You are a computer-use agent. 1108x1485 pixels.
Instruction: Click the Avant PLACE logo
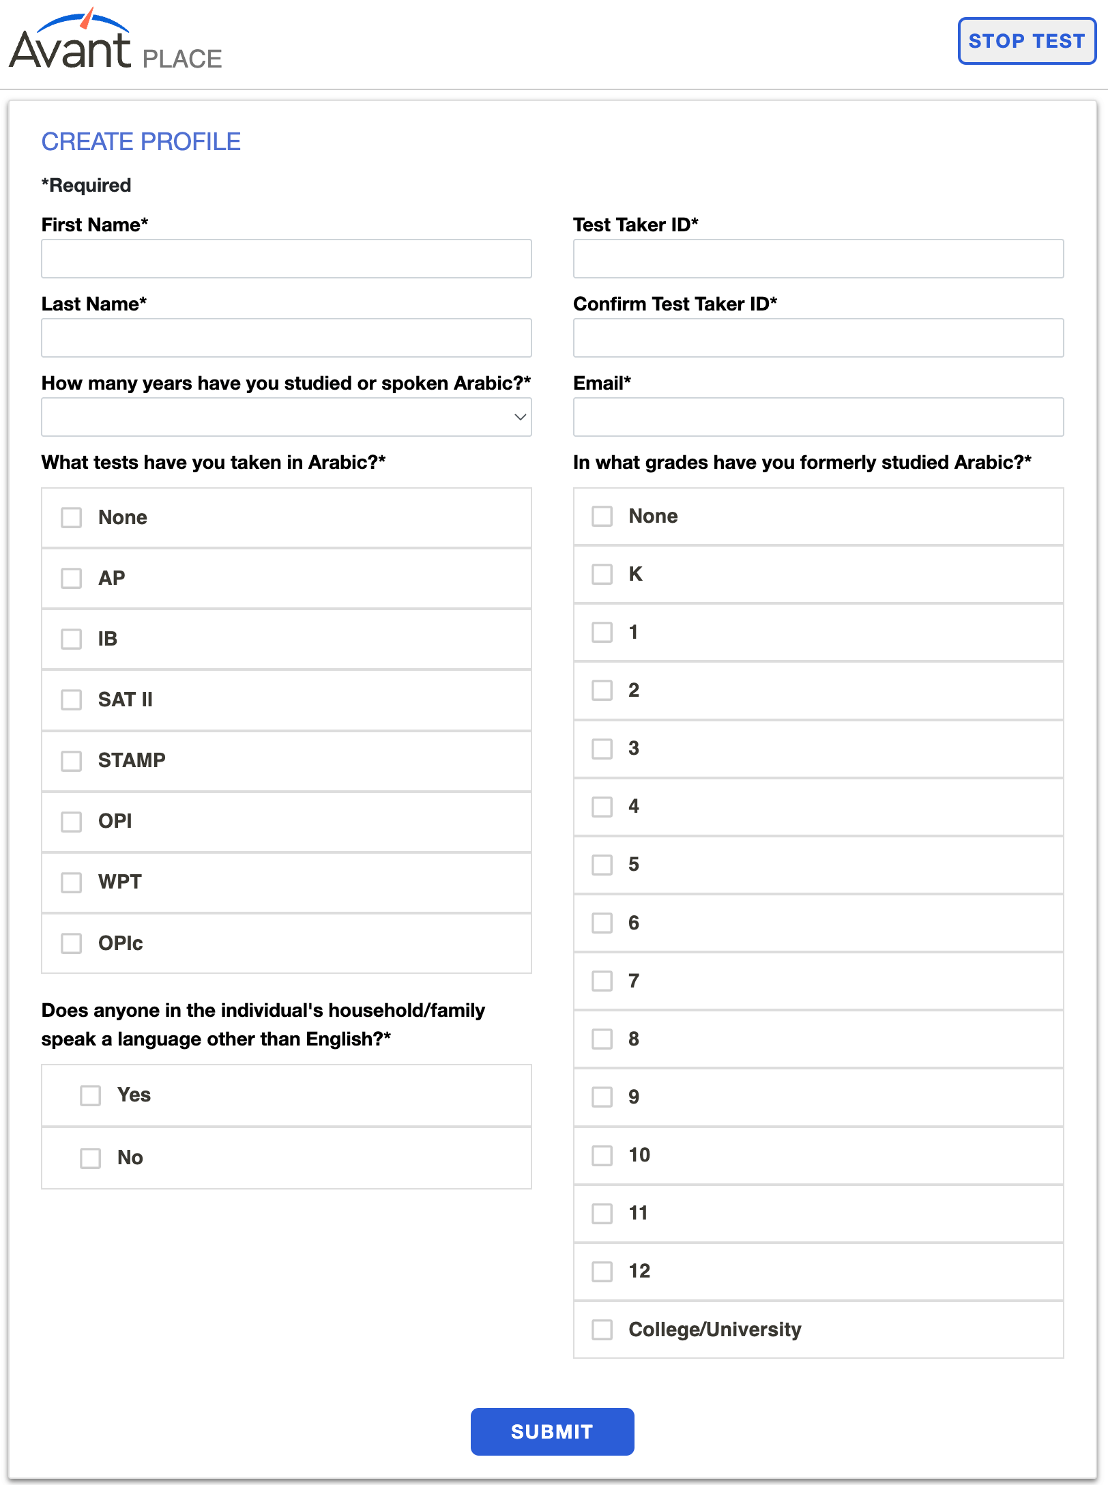(115, 40)
